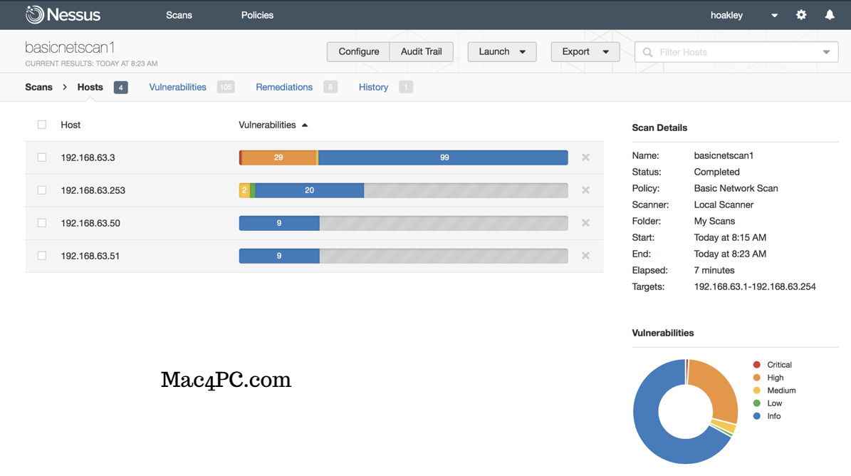
Task: Click the High legend orange dot
Action: coord(756,378)
